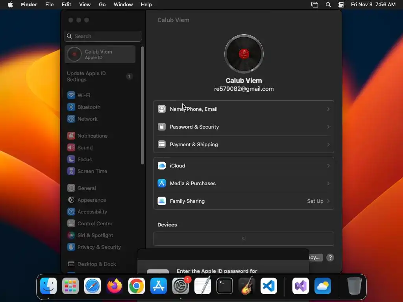Open Spotlight search in menu bar
This screenshot has height=302, width=403.
328,5
